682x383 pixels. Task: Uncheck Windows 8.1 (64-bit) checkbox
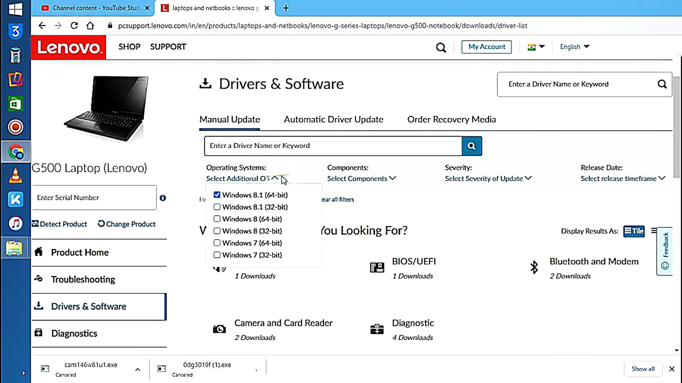pyautogui.click(x=217, y=195)
